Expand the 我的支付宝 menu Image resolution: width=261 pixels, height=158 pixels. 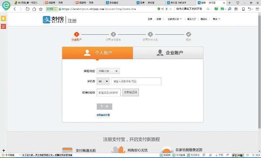pos(175,19)
